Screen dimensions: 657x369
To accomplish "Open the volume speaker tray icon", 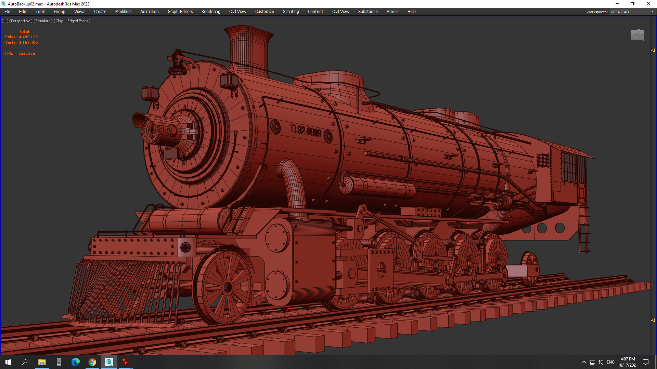I will (x=600, y=362).
